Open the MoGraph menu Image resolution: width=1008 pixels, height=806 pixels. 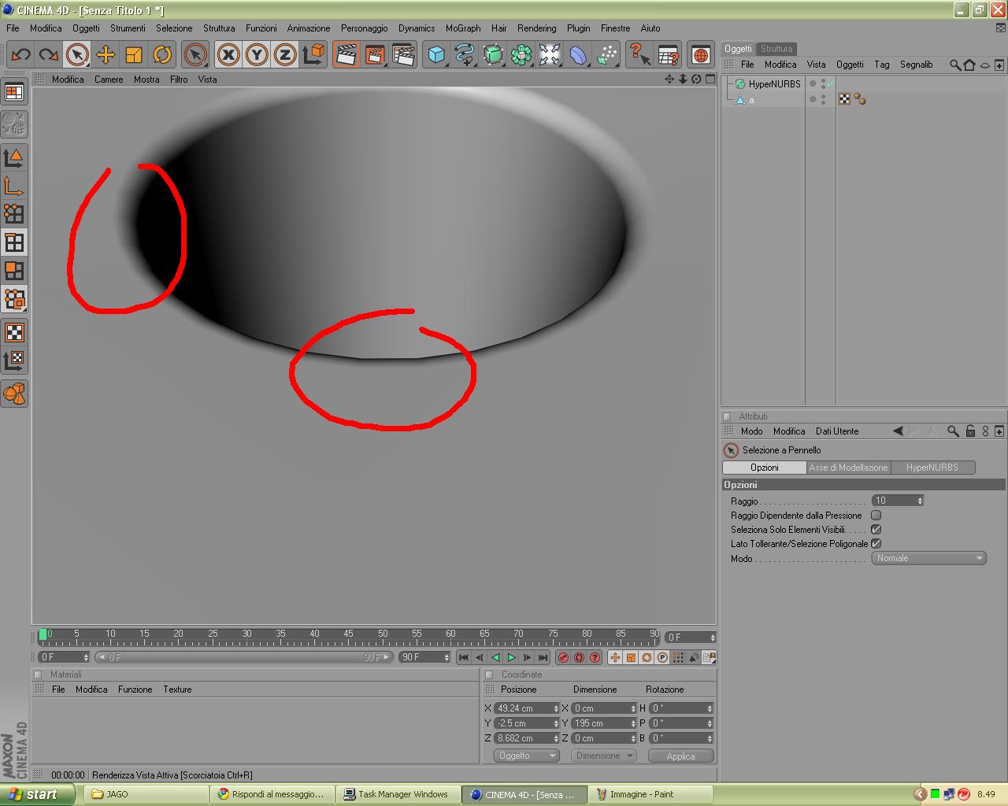[463, 28]
